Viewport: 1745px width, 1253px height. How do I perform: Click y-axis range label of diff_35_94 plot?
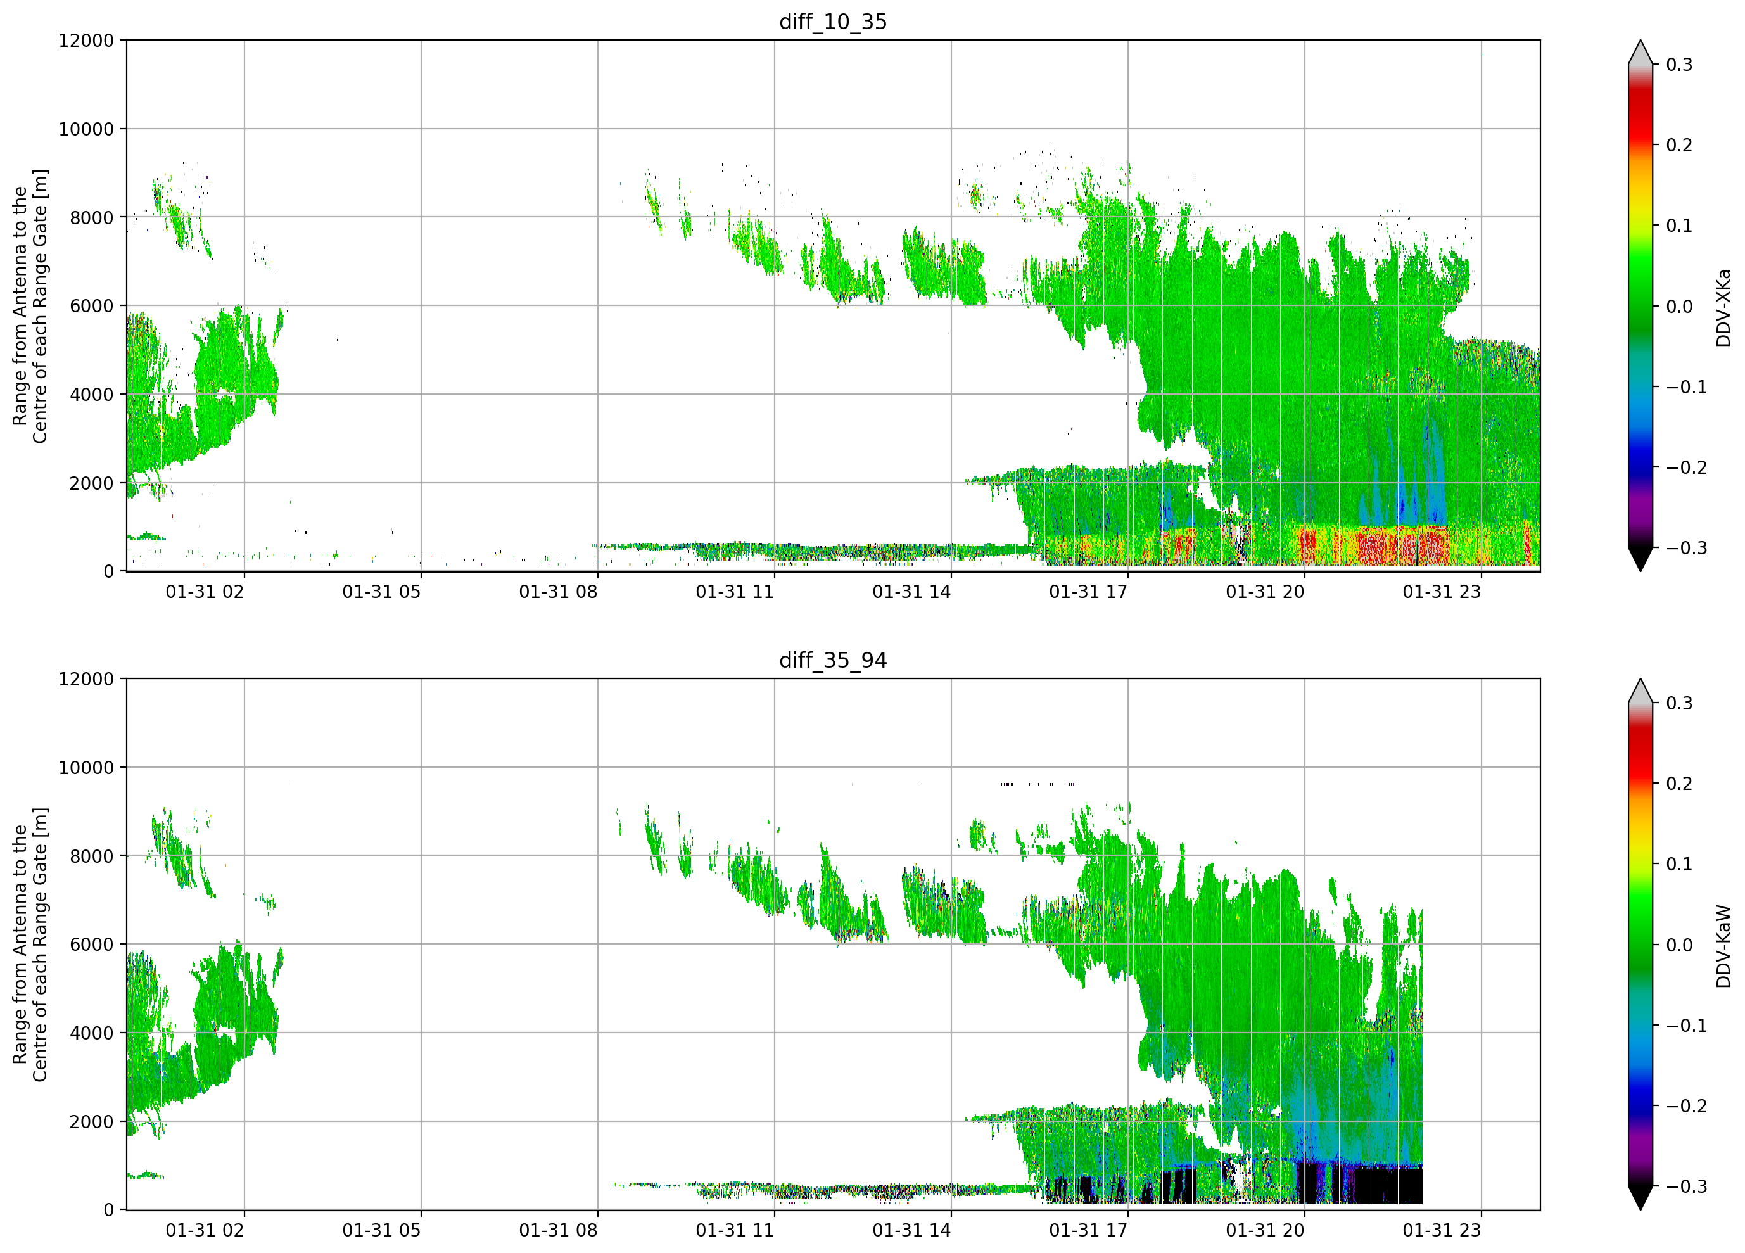(30, 945)
